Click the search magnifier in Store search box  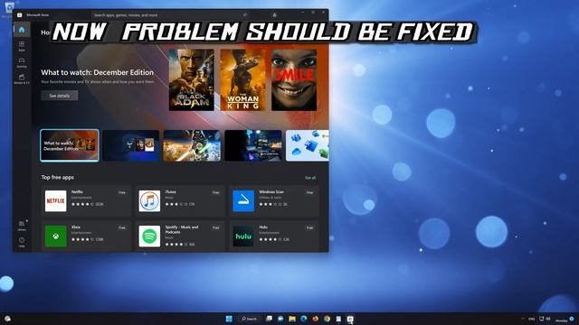[245, 15]
